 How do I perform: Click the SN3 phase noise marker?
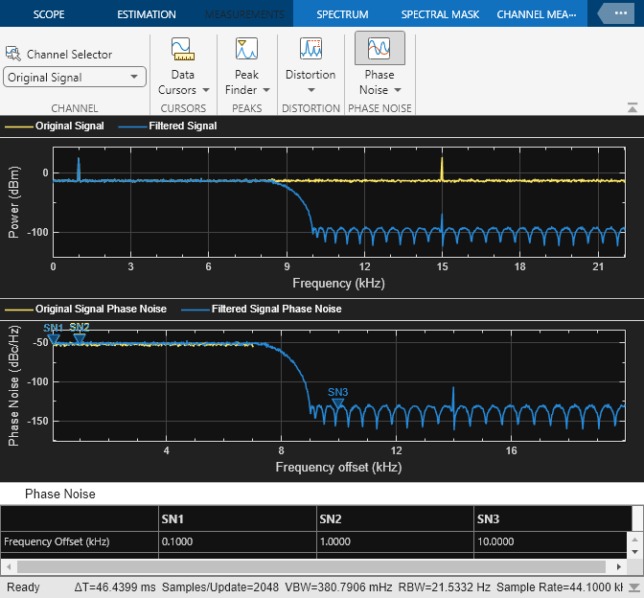coord(337,403)
